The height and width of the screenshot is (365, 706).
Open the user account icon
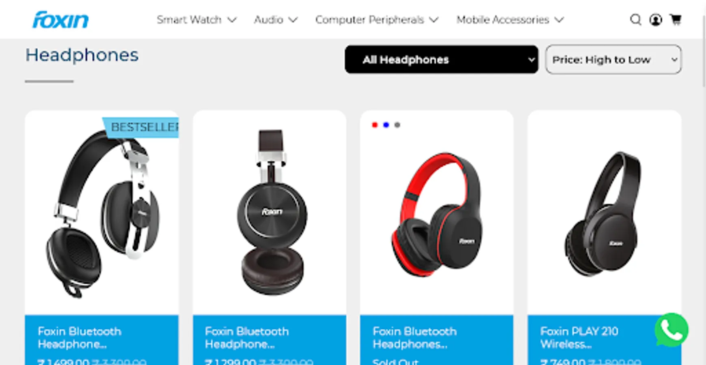[656, 19]
